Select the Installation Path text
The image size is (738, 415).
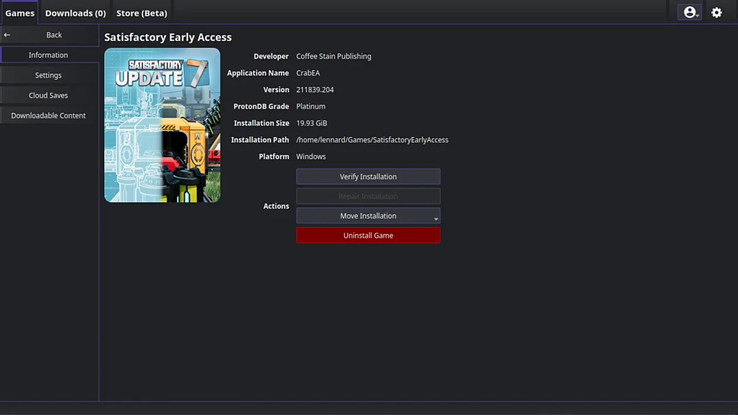point(372,140)
